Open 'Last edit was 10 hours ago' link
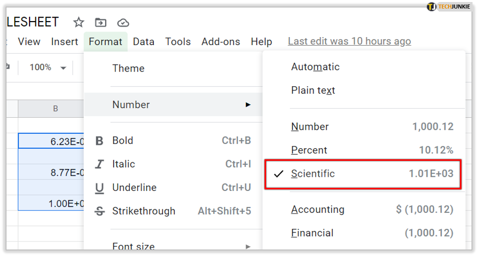This screenshot has height=256, width=478. [x=349, y=42]
